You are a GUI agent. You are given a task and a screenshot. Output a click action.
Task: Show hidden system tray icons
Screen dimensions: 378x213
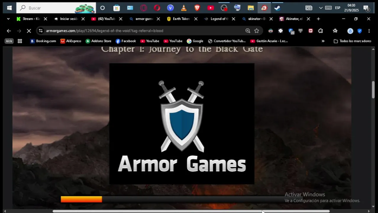point(321,8)
